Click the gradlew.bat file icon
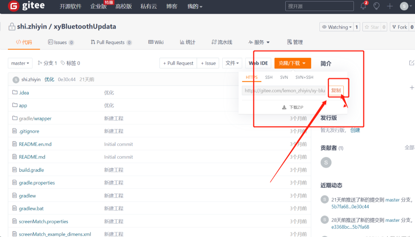 coord(14,208)
